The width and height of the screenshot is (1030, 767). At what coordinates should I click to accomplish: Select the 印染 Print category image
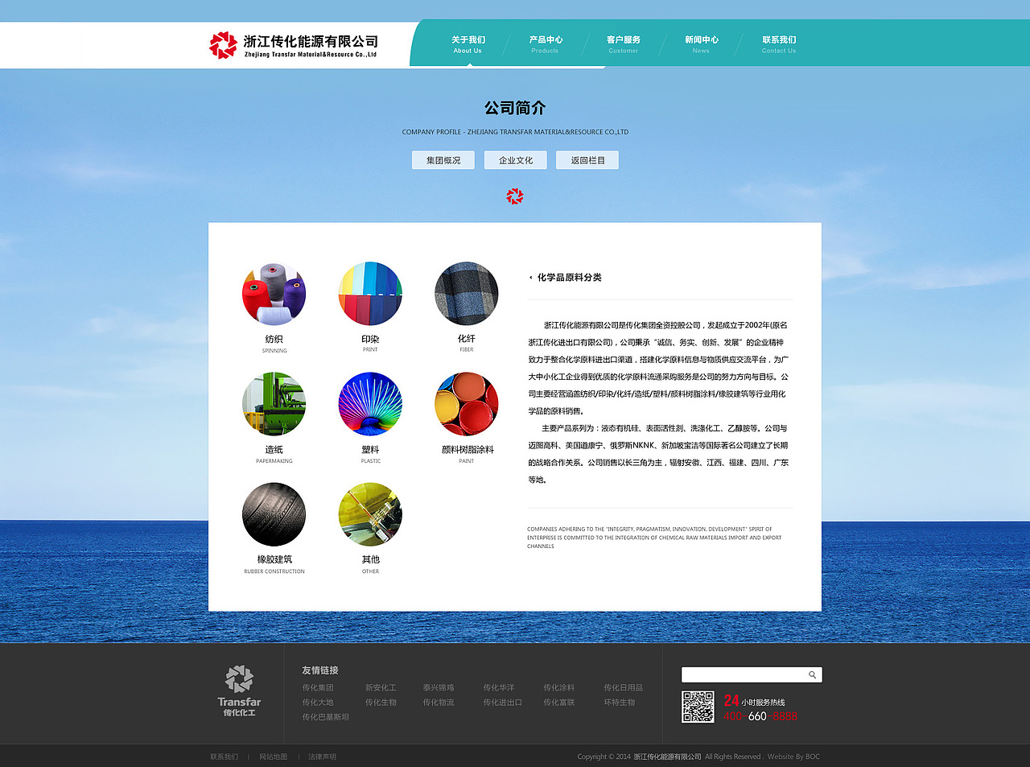coord(370,294)
